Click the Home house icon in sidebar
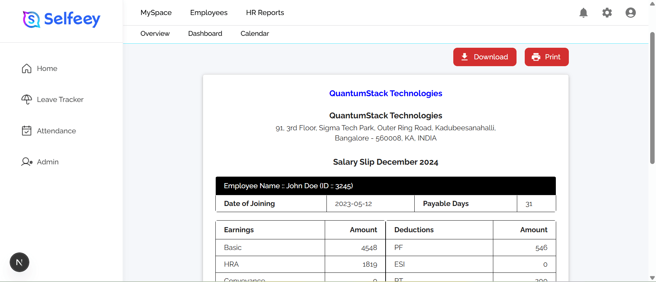656x282 pixels. tap(27, 69)
